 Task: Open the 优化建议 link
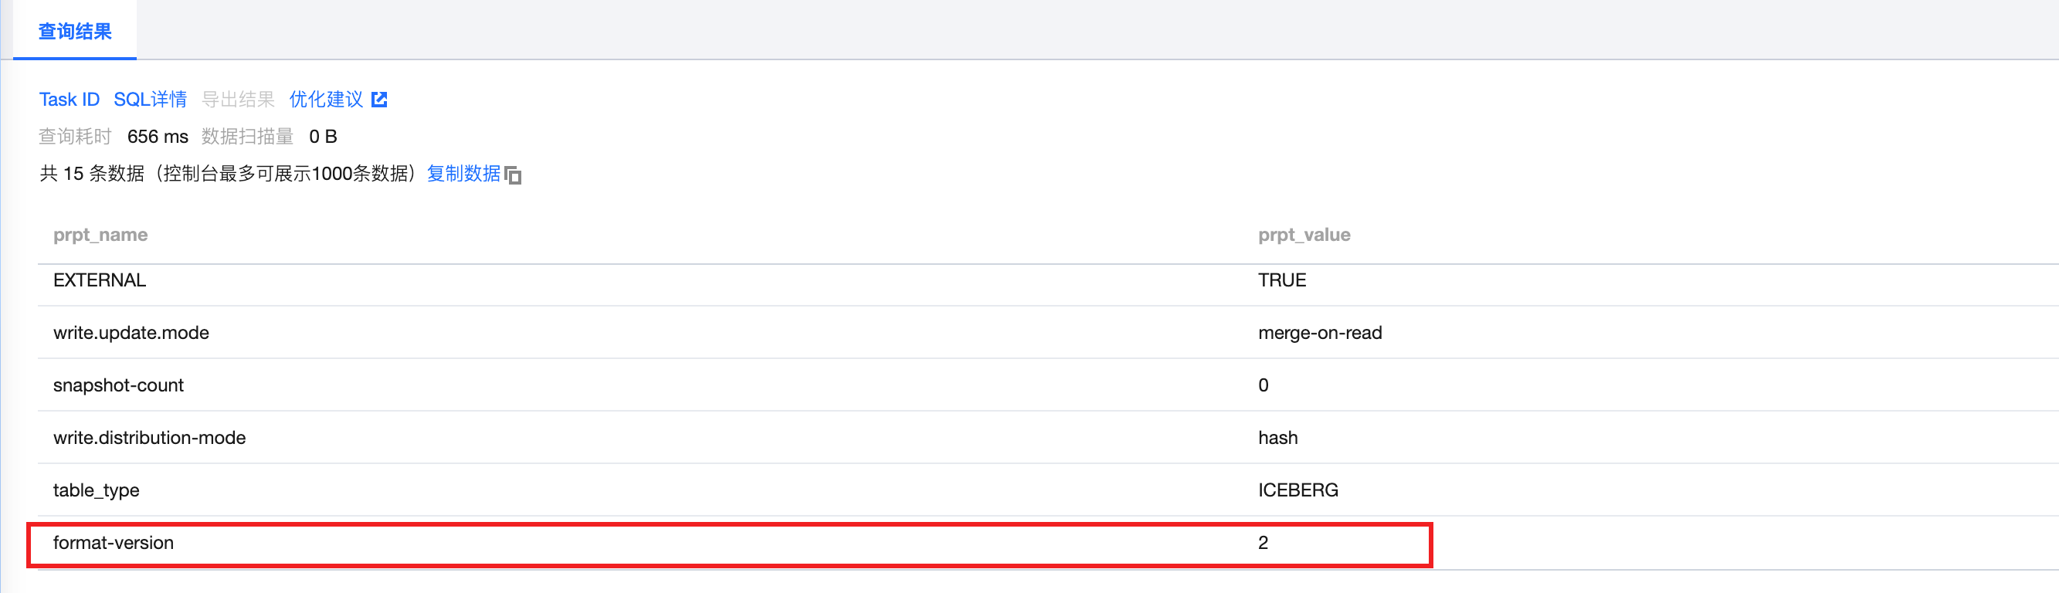326,99
